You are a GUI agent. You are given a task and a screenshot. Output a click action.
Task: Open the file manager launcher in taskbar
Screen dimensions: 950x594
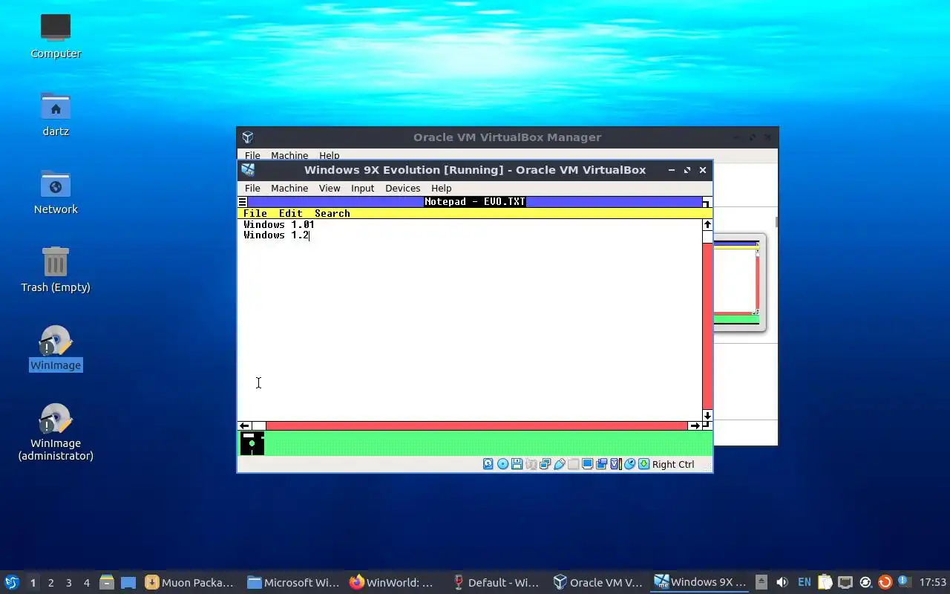coord(106,582)
